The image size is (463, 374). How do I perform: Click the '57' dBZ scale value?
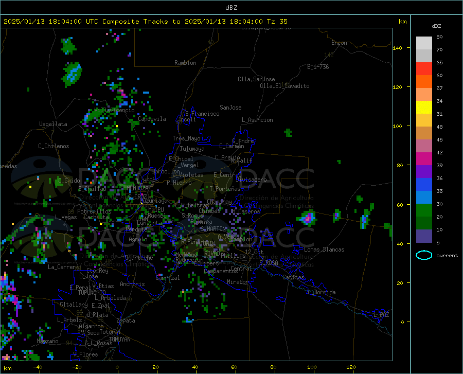(x=439, y=88)
